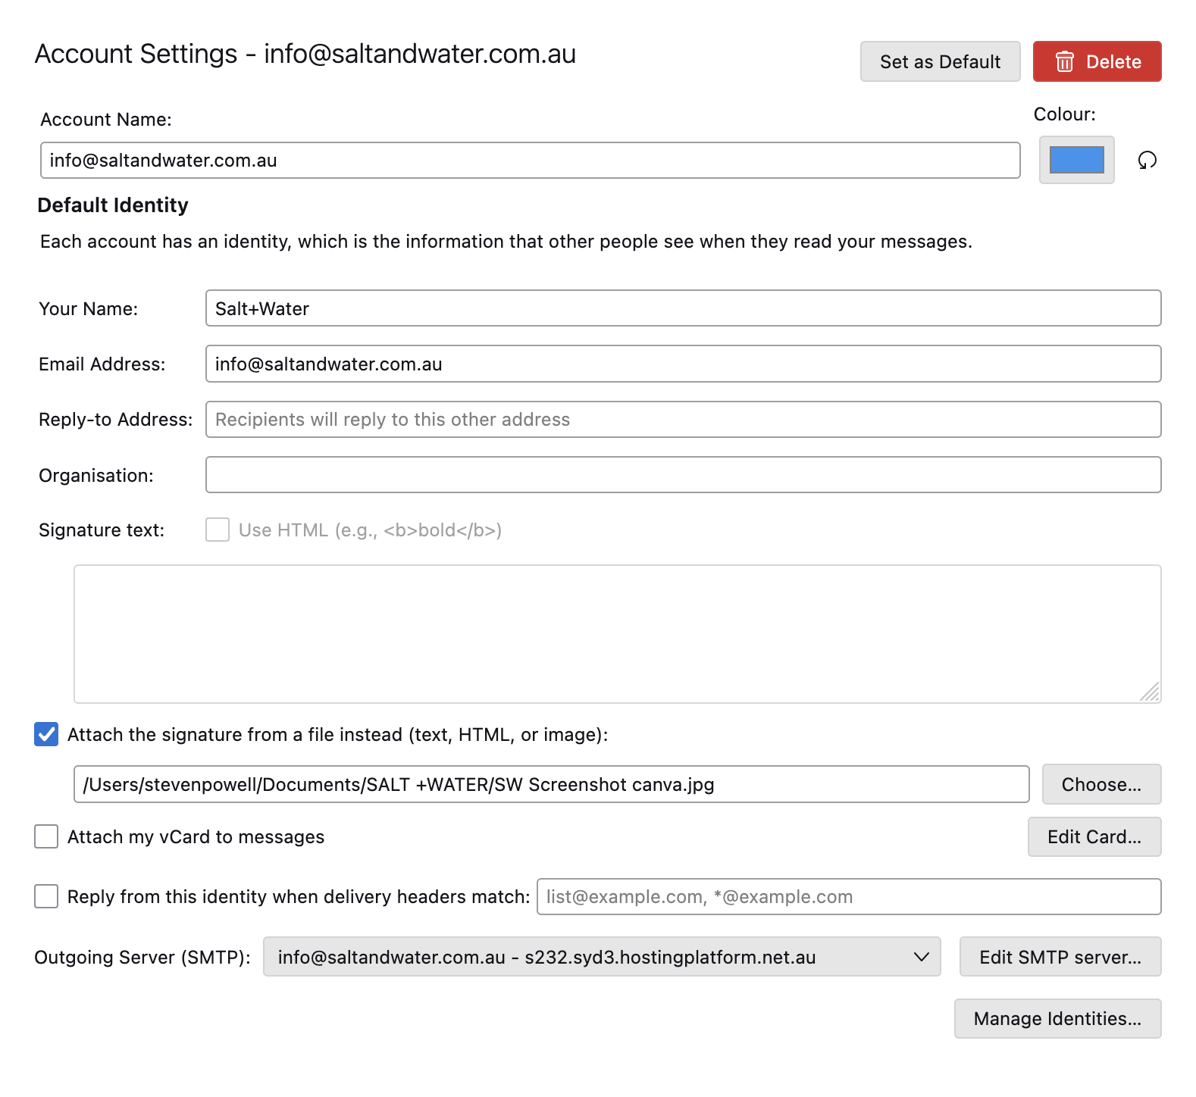The image size is (1196, 1097).
Task: Click Edit SMTP server... button
Action: pos(1060,957)
